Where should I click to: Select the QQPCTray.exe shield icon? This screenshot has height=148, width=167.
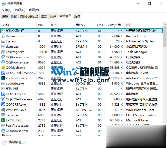pyautogui.click(x=3, y=94)
